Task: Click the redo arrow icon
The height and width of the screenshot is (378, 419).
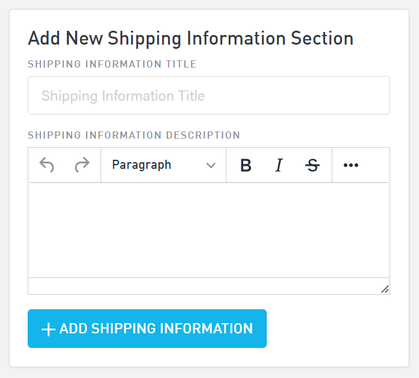Action: (82, 165)
